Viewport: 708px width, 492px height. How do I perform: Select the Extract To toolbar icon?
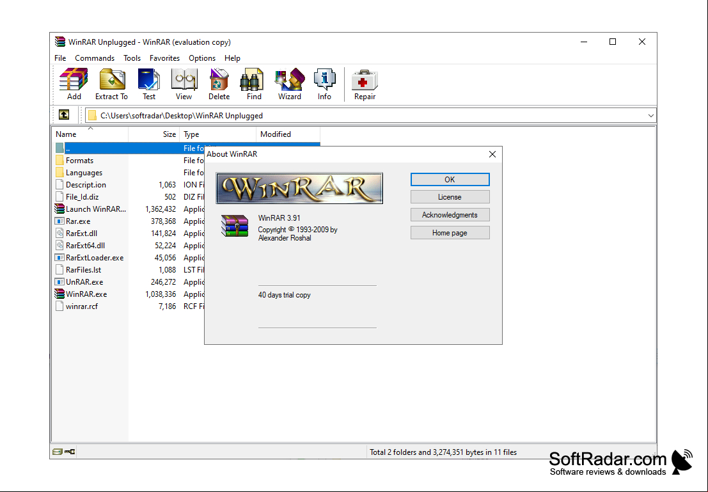coord(111,84)
